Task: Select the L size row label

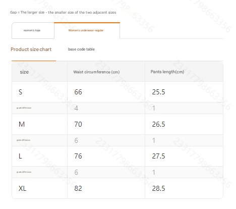Action: [20, 156]
